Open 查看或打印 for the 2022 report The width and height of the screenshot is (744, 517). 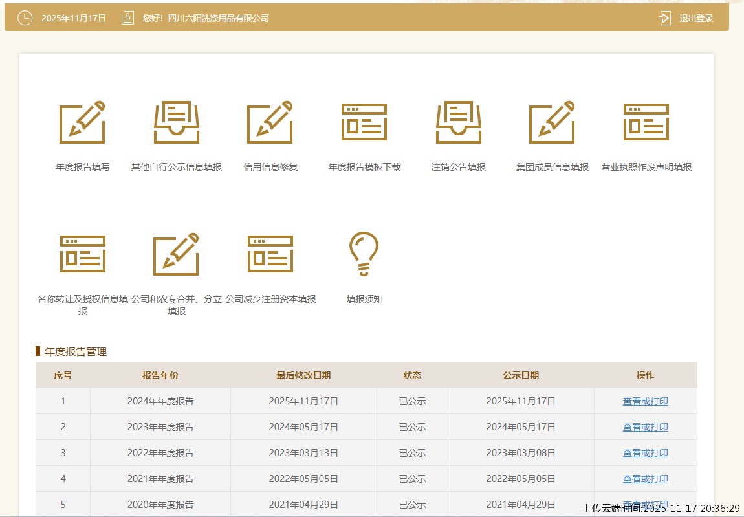645,453
